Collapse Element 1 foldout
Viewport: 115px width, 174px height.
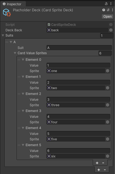(23, 77)
